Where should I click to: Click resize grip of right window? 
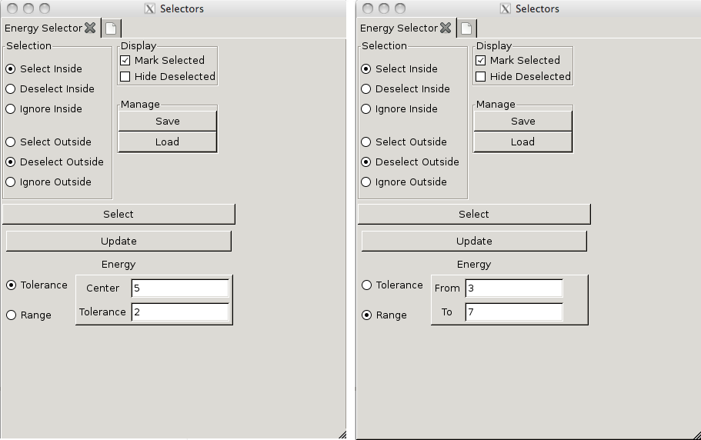pos(696,435)
